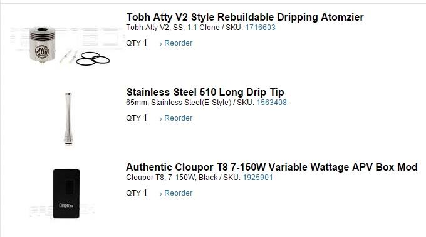Image resolution: width=426 pixels, height=237 pixels.
Task: Reorder the Cloupor T8 box mod
Action: 176,193
